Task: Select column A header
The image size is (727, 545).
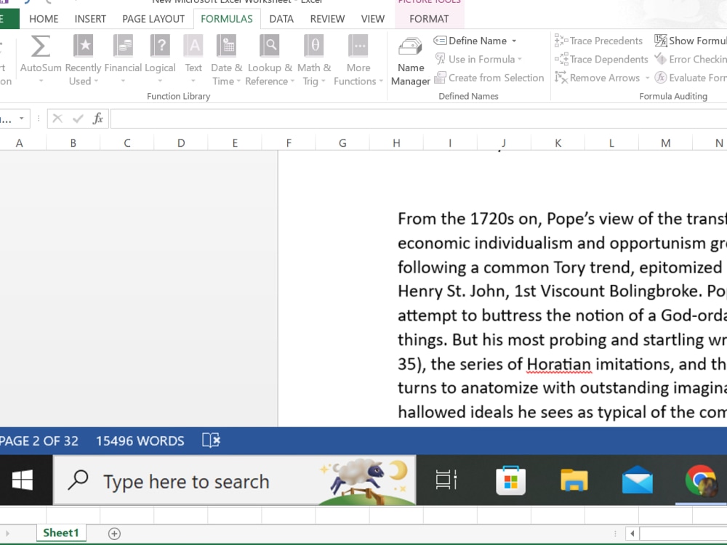Action: 20,143
